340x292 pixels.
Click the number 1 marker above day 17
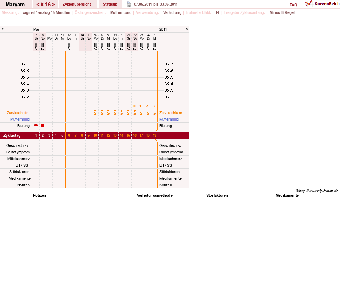(140, 106)
